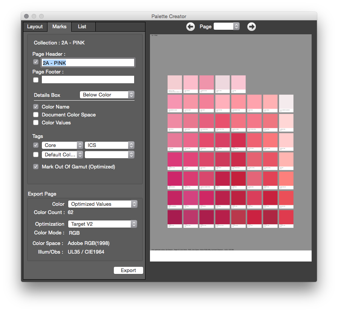This screenshot has width=338, height=312.
Task: Check the Color Values option
Action: pos(36,122)
